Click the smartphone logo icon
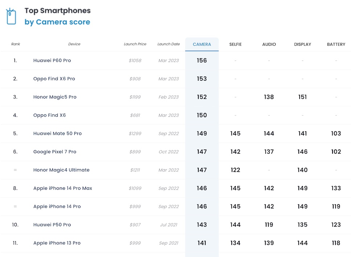 pos(11,16)
